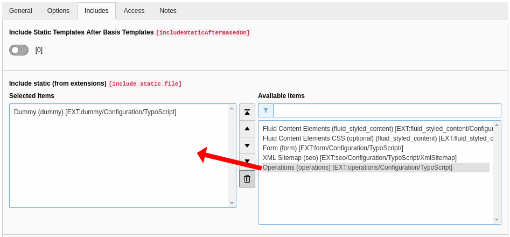Click Operations (operations) in available items
510x237 pixels.
[358, 168]
